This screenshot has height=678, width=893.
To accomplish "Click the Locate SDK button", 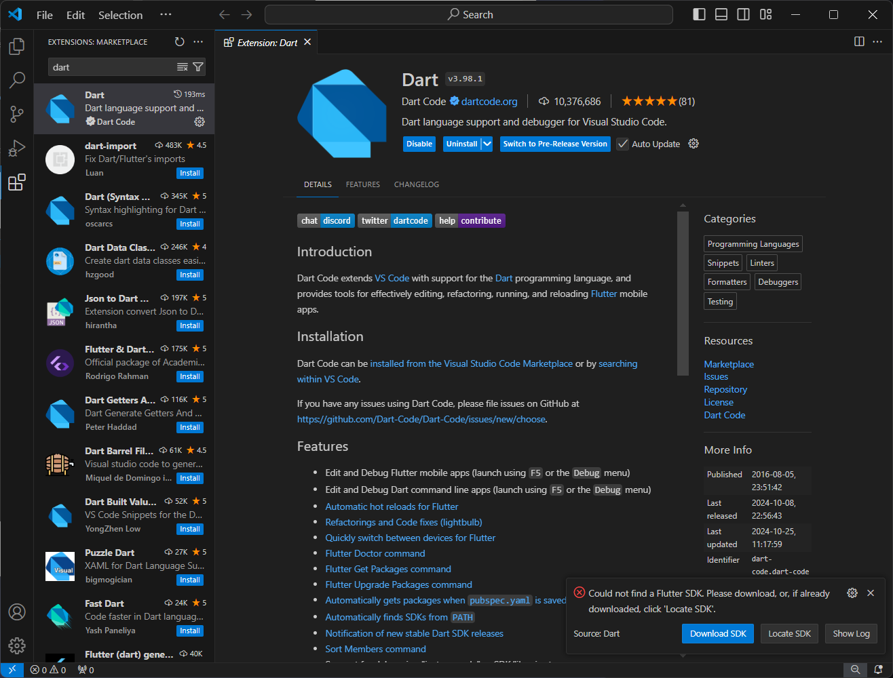I will [x=789, y=634].
